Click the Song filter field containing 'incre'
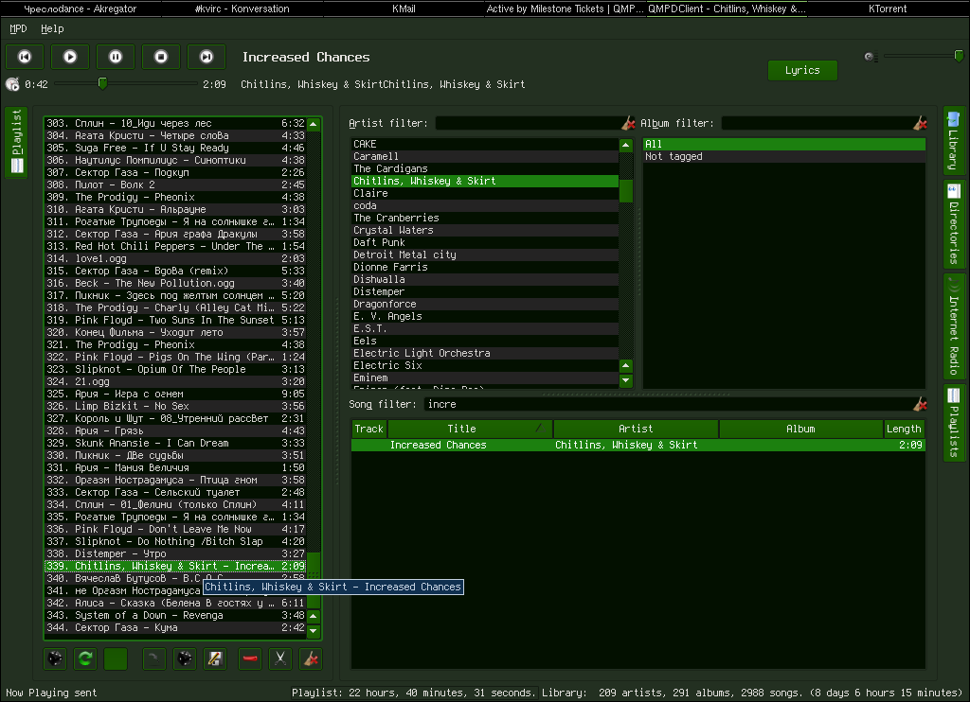 668,404
